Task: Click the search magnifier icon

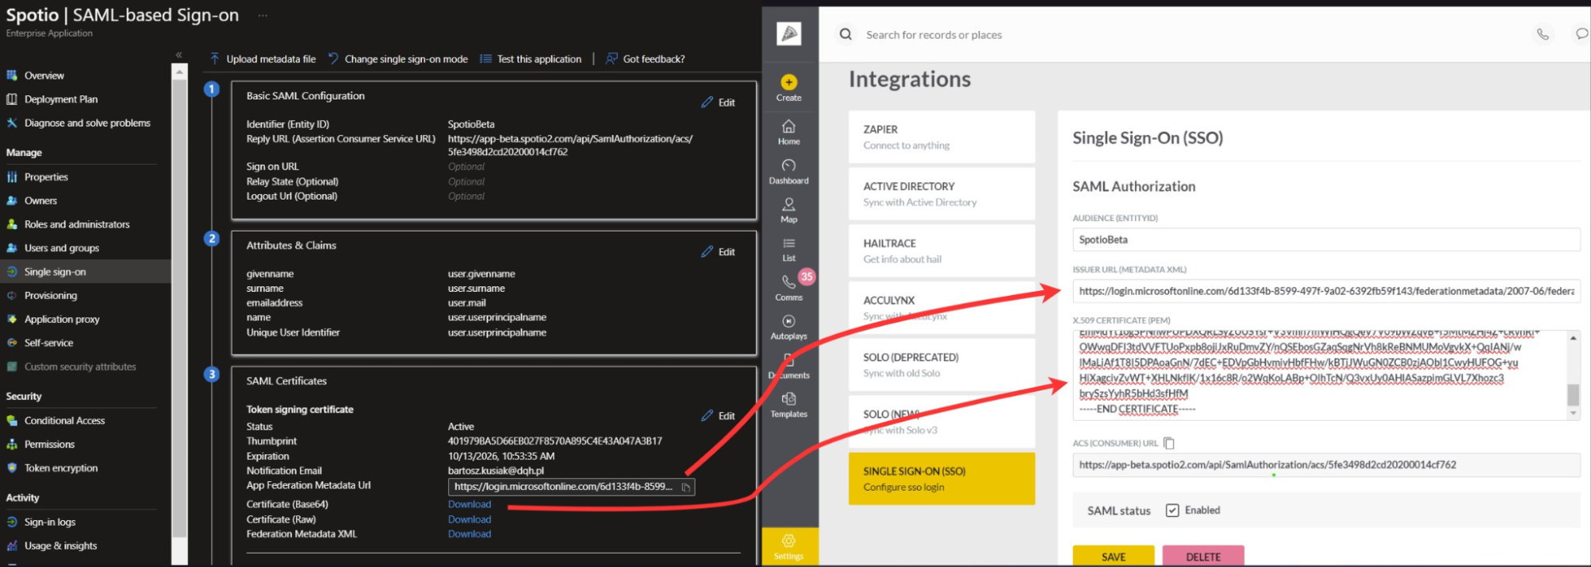Action: (x=846, y=34)
